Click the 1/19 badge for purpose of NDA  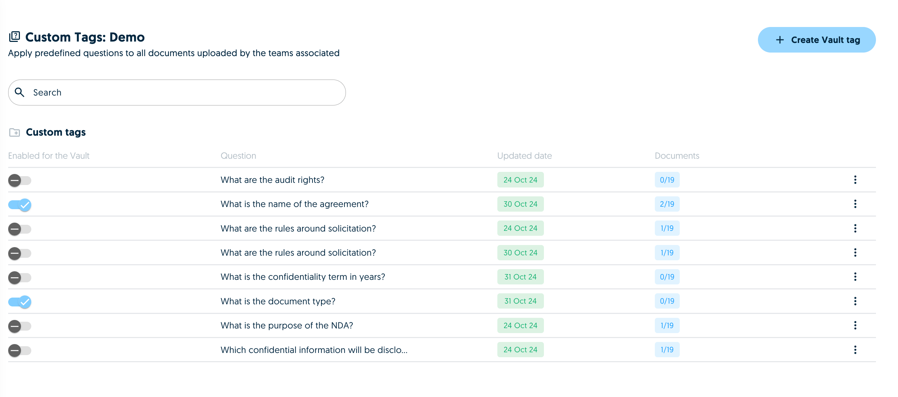(667, 325)
